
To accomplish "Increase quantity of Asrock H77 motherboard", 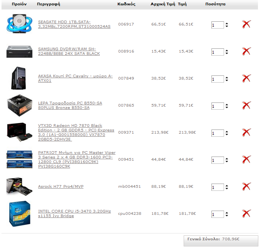I will coord(227,186).
